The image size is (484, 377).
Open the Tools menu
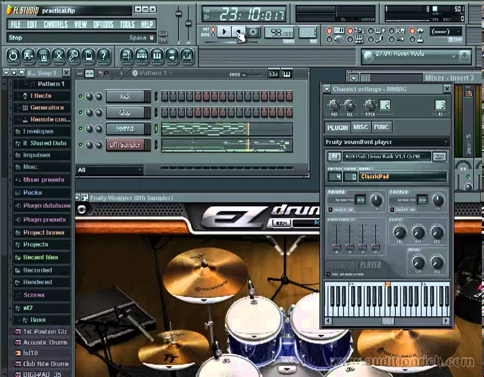[127, 24]
